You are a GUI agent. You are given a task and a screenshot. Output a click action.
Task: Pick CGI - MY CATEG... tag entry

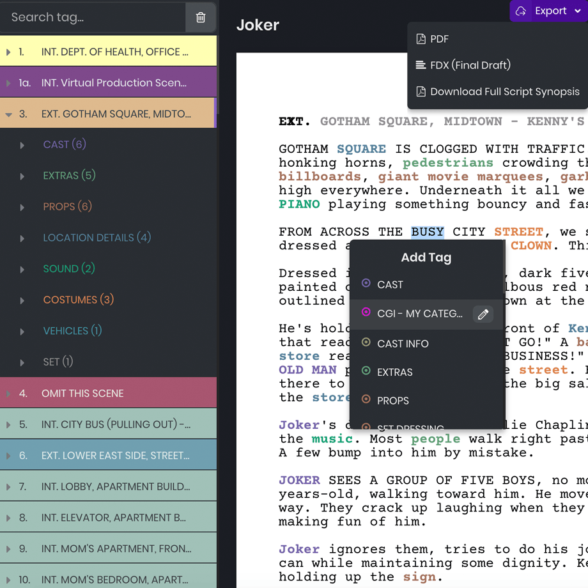tap(426, 314)
